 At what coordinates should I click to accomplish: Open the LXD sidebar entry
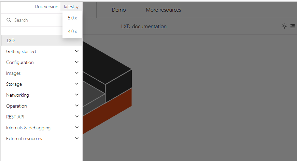(42, 40)
